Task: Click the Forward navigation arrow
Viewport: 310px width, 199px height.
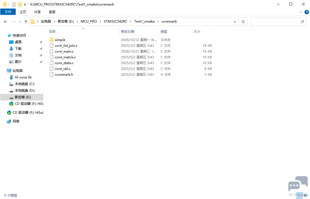Action: tap(14, 22)
